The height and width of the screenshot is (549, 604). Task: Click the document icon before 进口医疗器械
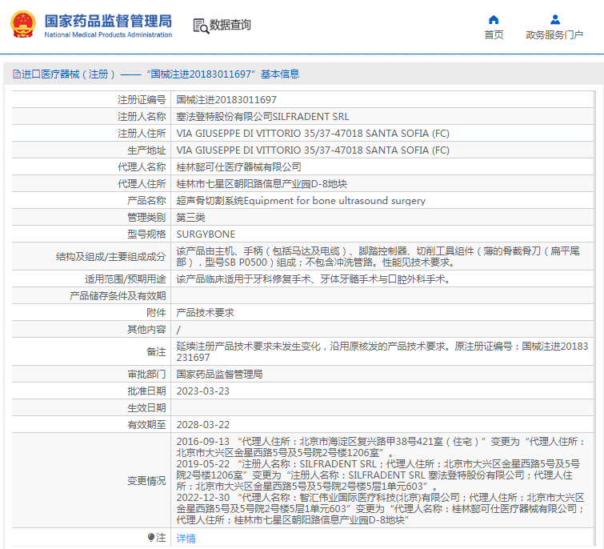pos(17,74)
